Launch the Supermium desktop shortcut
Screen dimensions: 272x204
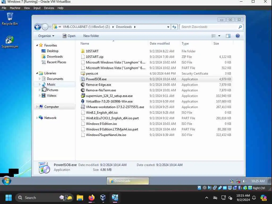click(10, 42)
